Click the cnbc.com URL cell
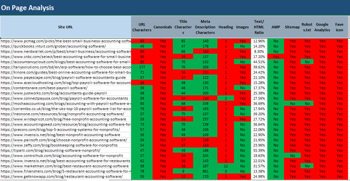The width and height of the screenshot is (350, 181). click(66, 57)
